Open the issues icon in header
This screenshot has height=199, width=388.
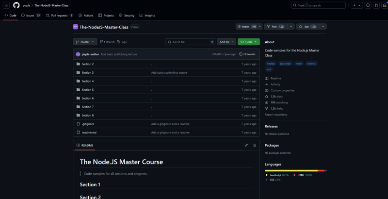[x=368, y=5]
